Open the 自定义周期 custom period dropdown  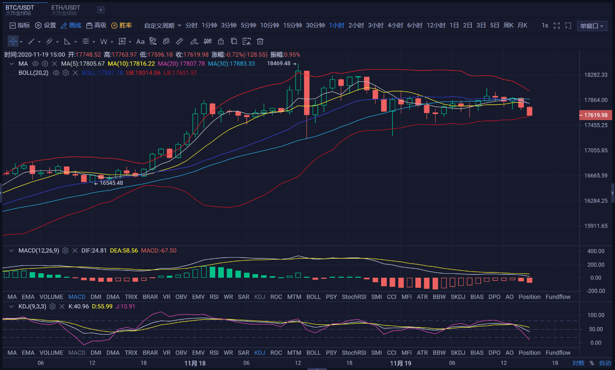click(163, 26)
